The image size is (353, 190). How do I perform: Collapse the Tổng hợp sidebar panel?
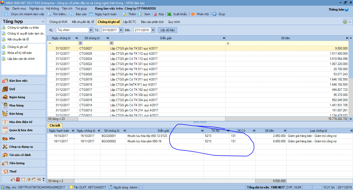[x=43, y=22]
